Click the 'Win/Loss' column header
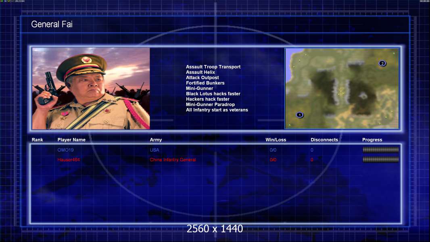430x242 pixels. click(x=276, y=140)
